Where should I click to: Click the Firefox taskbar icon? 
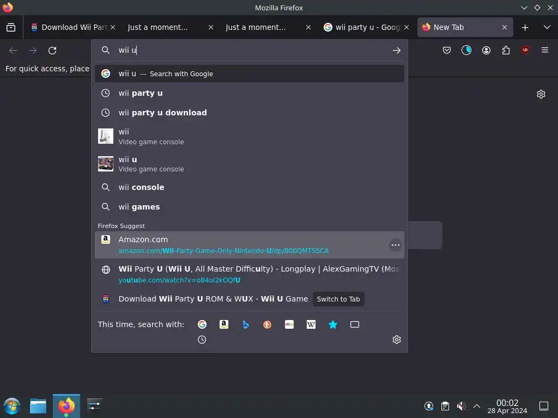(x=66, y=406)
